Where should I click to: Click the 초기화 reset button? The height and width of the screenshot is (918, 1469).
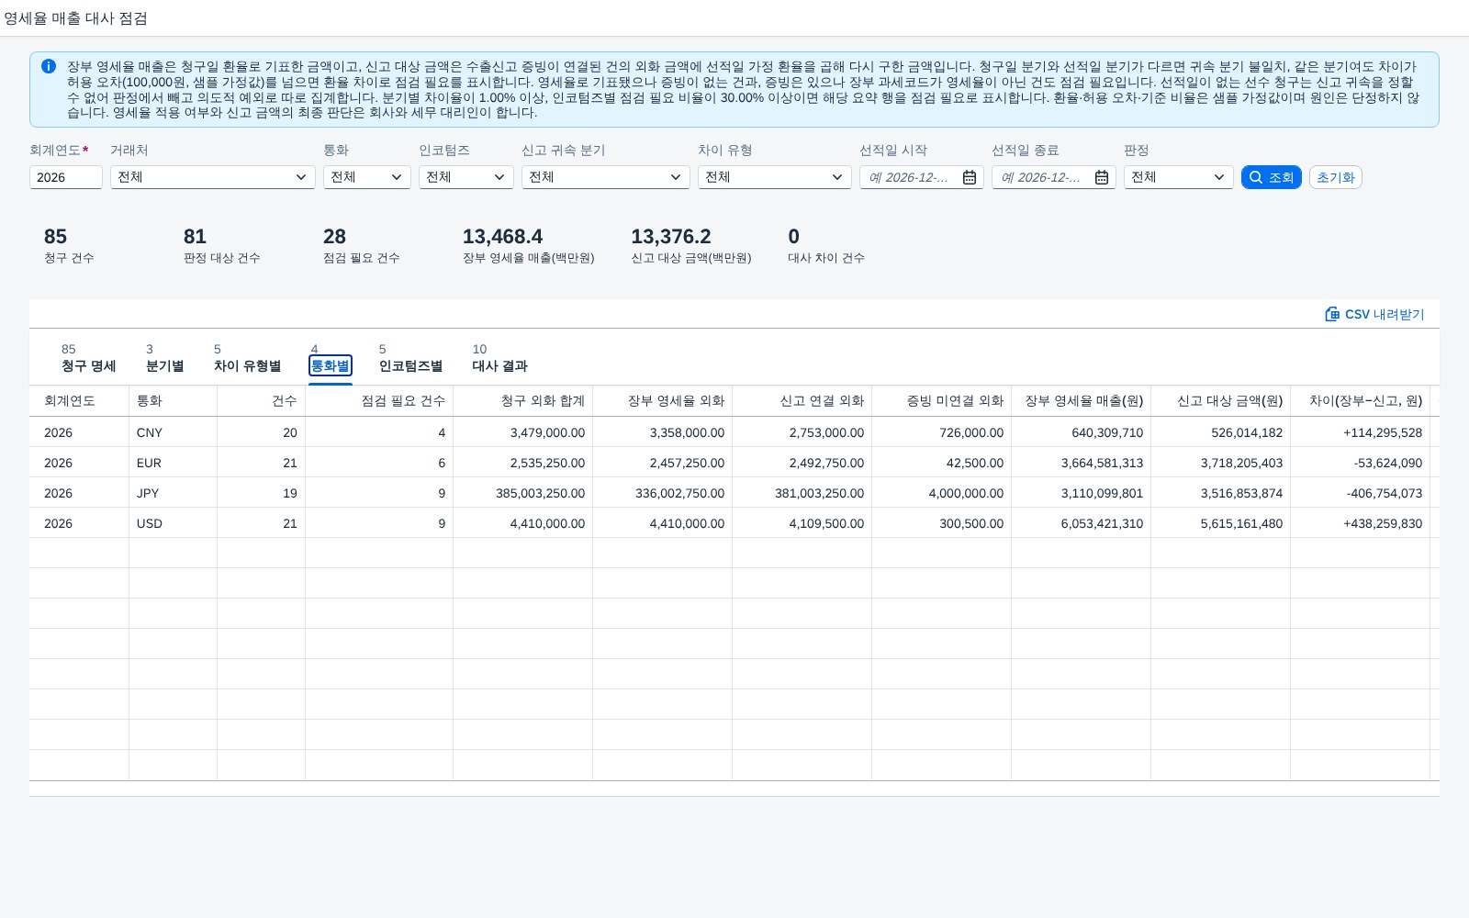coord(1336,177)
